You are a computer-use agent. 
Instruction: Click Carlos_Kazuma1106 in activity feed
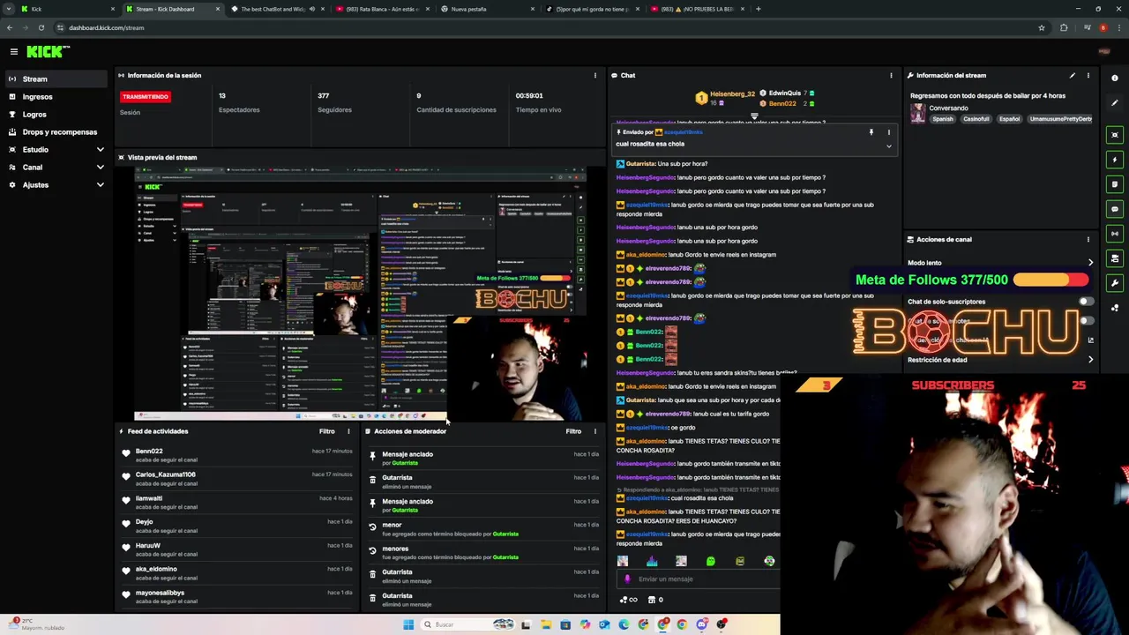coord(165,474)
